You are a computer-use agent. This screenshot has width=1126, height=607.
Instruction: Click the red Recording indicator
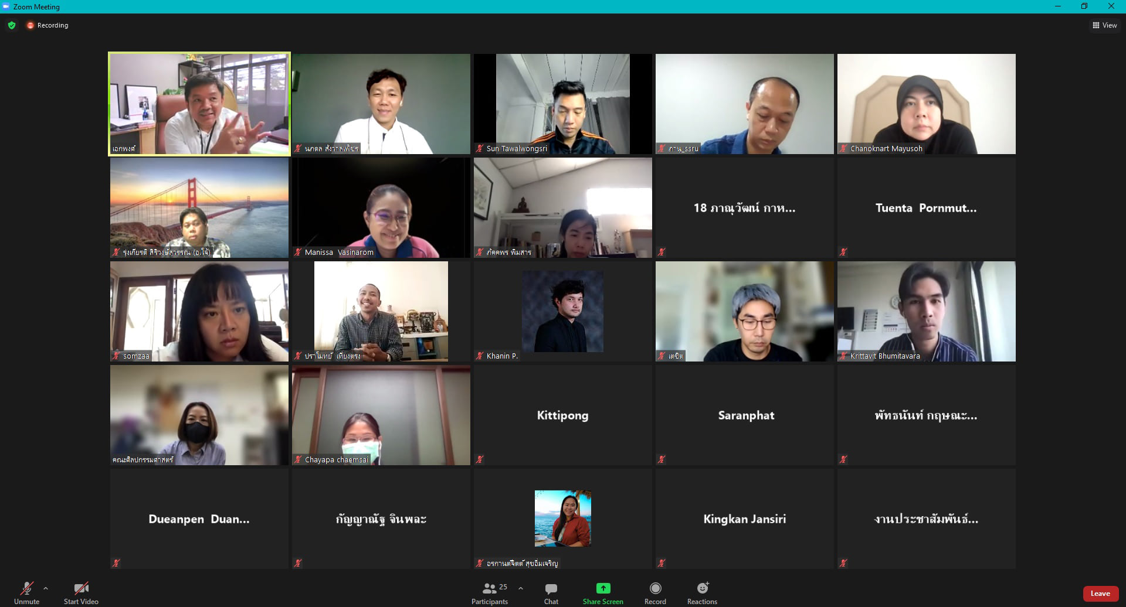point(47,25)
